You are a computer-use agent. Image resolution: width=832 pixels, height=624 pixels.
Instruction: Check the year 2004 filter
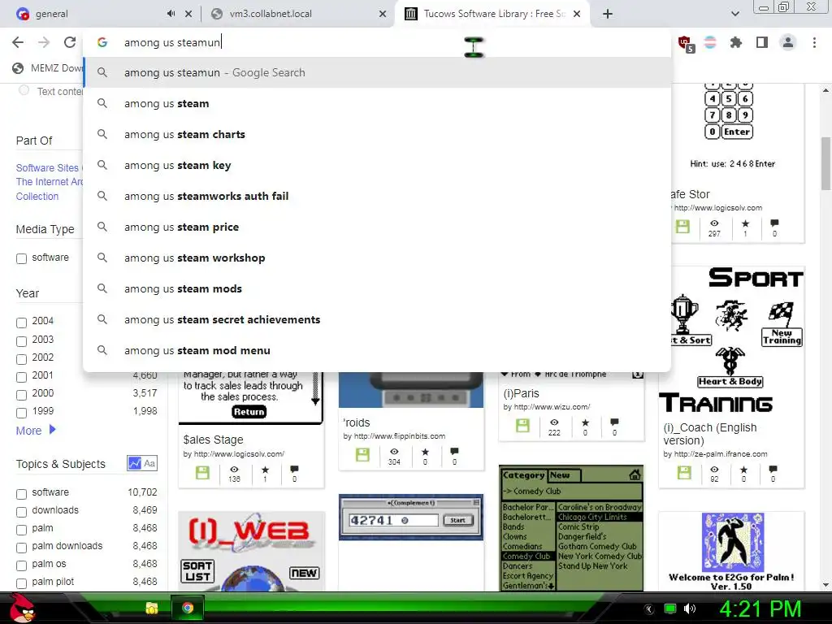pyautogui.click(x=21, y=323)
